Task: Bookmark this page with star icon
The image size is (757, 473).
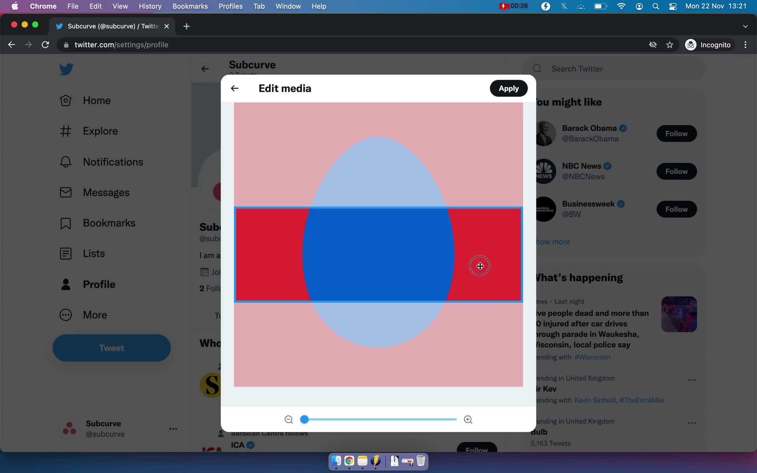Action: click(669, 45)
